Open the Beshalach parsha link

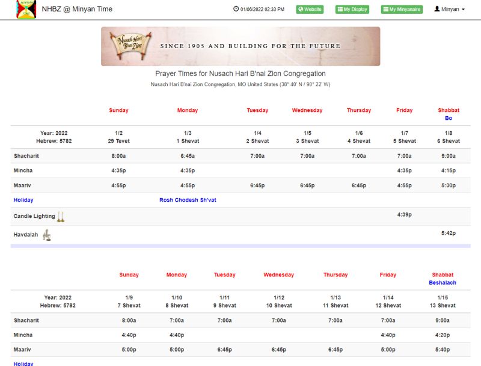tap(443, 283)
